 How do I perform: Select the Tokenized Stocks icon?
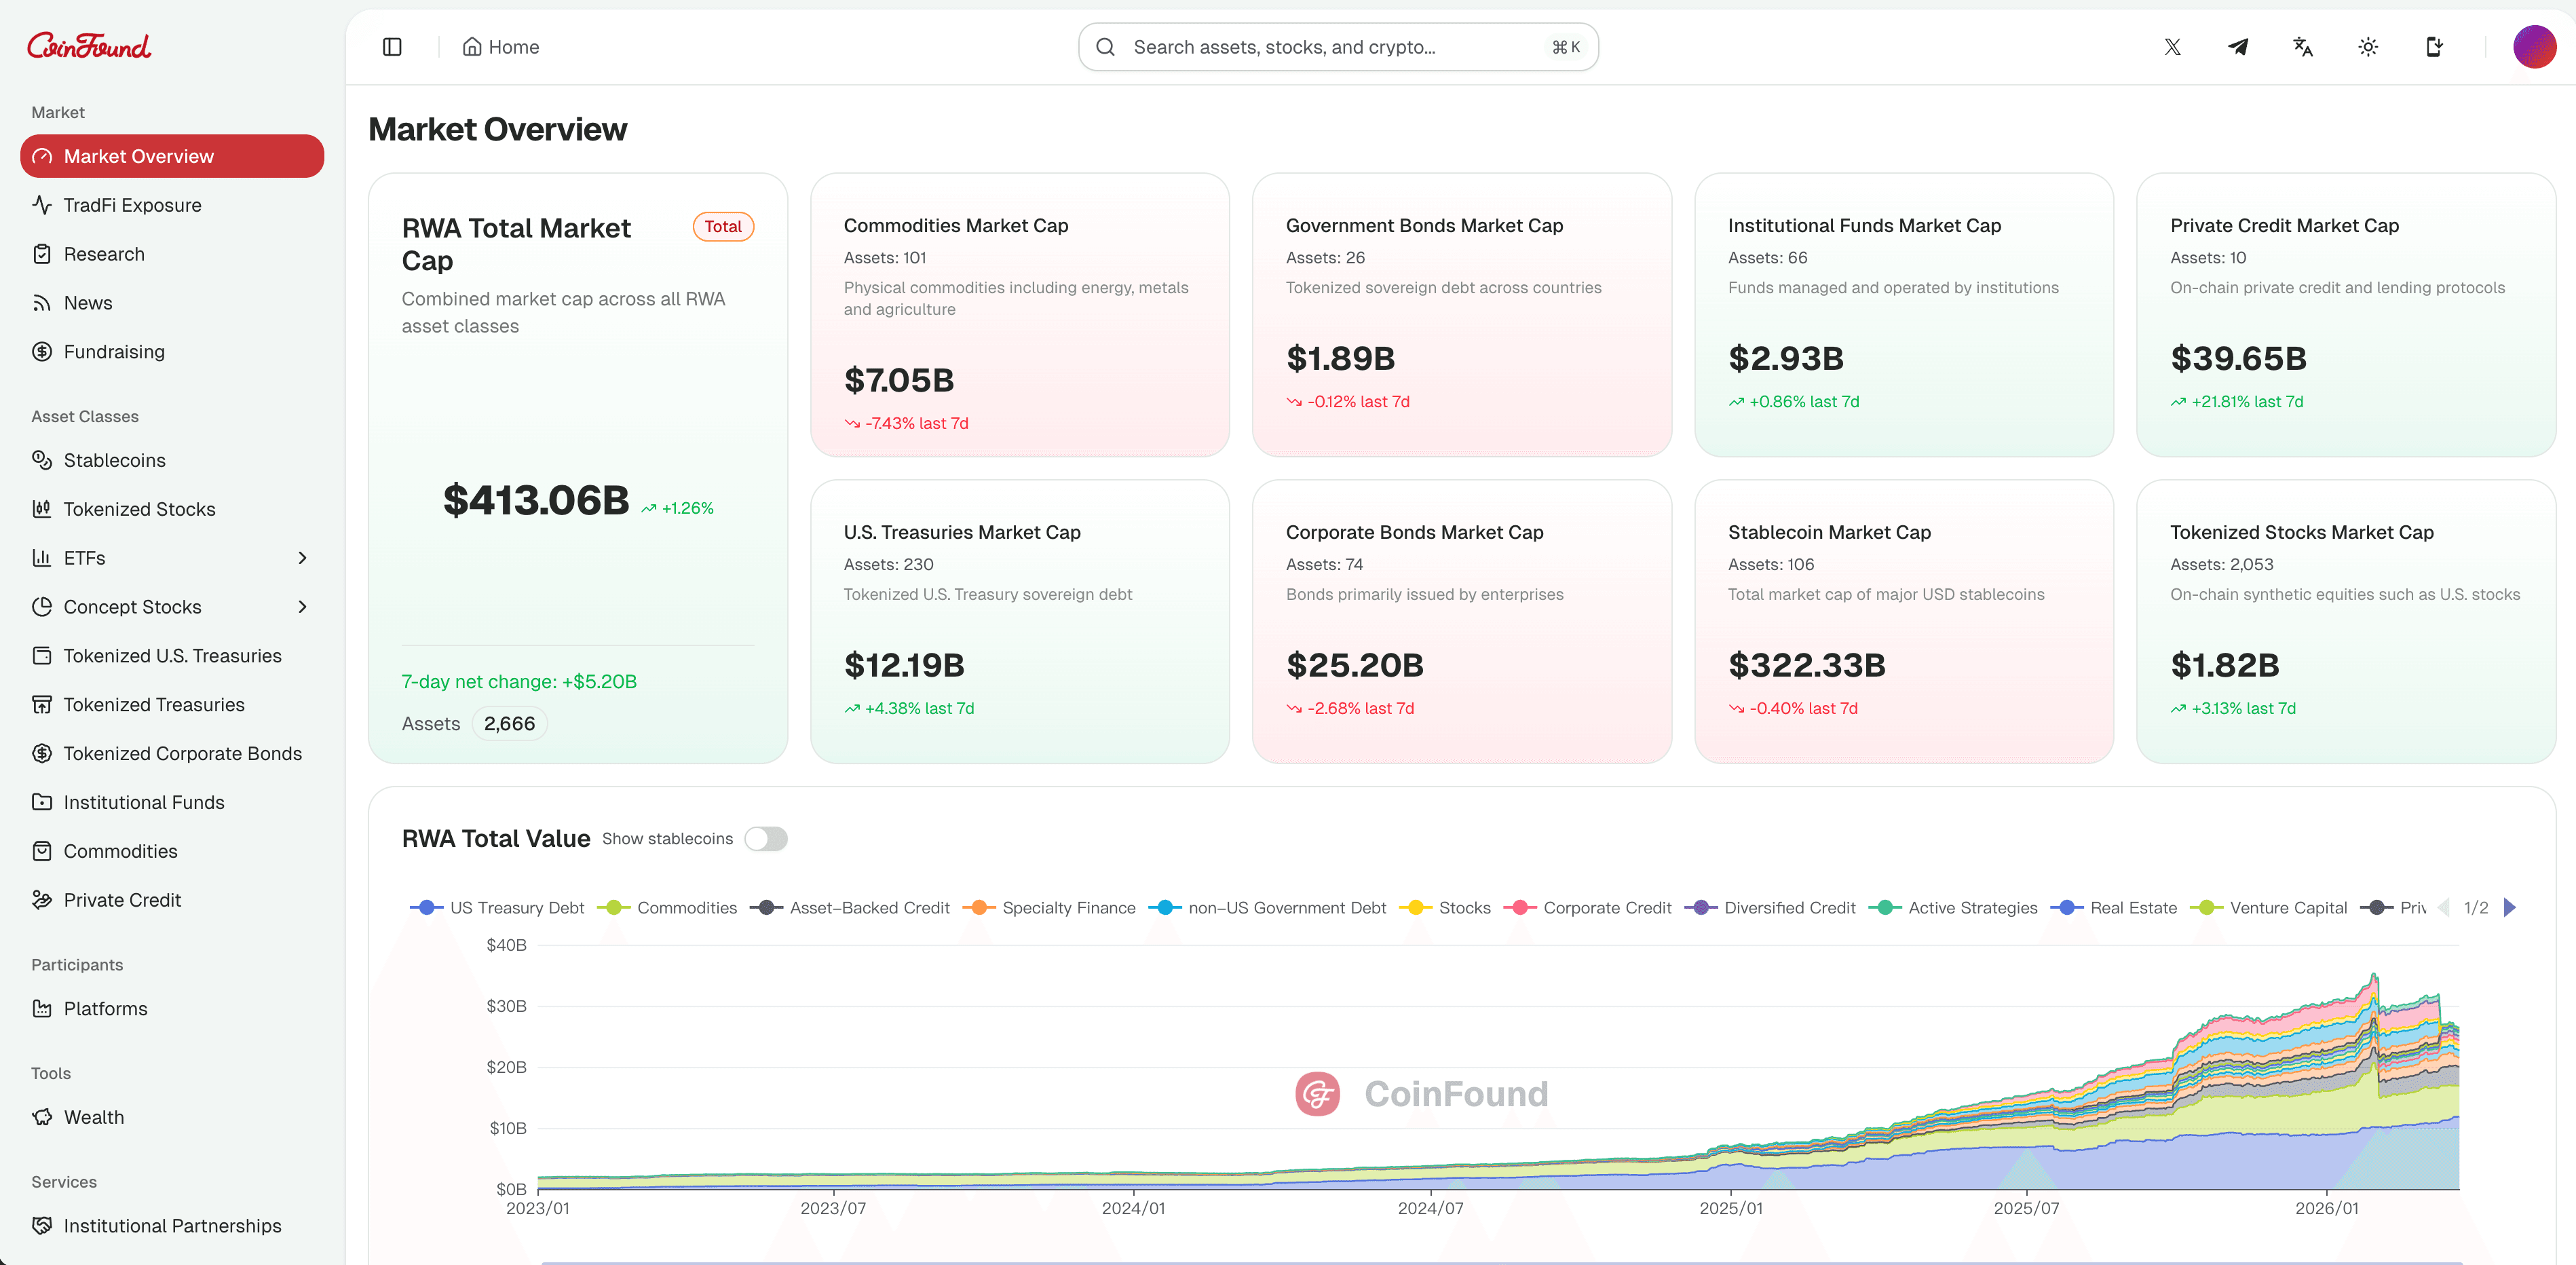41,508
